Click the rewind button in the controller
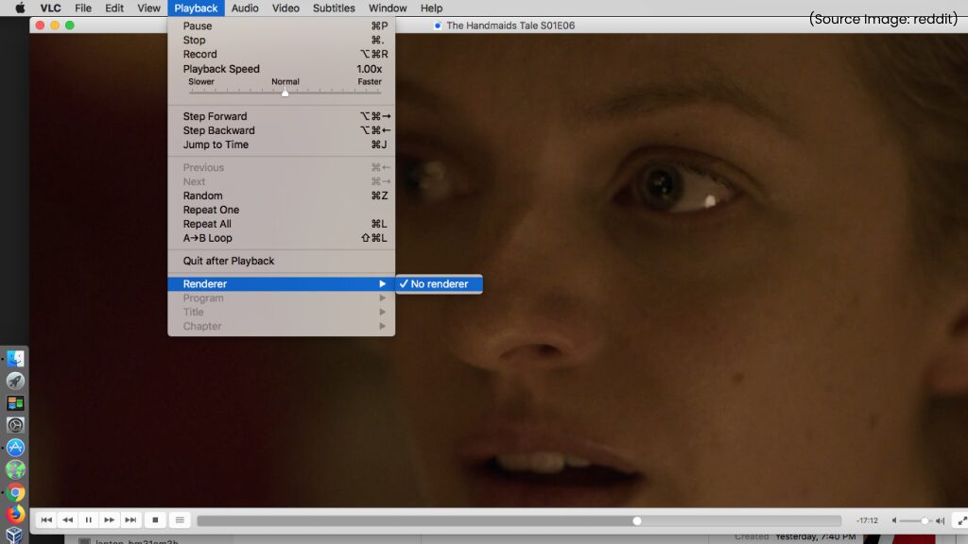 pyautogui.click(x=67, y=520)
